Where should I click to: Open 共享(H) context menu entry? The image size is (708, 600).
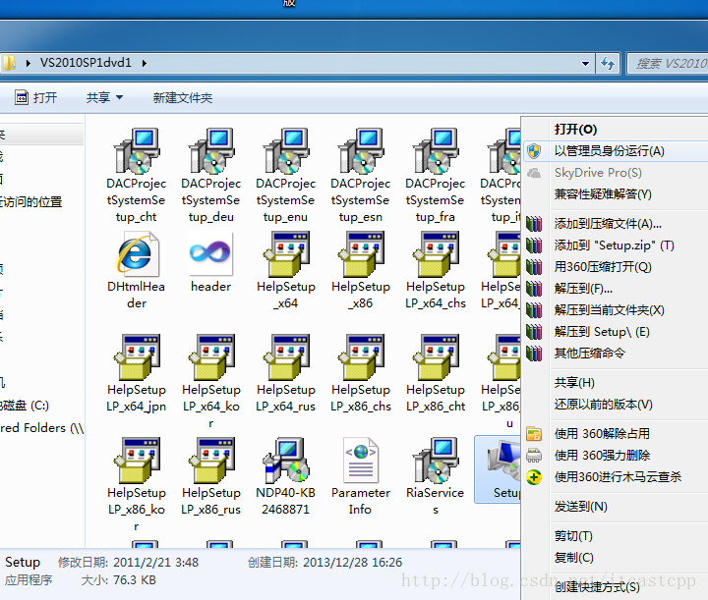pyautogui.click(x=574, y=383)
